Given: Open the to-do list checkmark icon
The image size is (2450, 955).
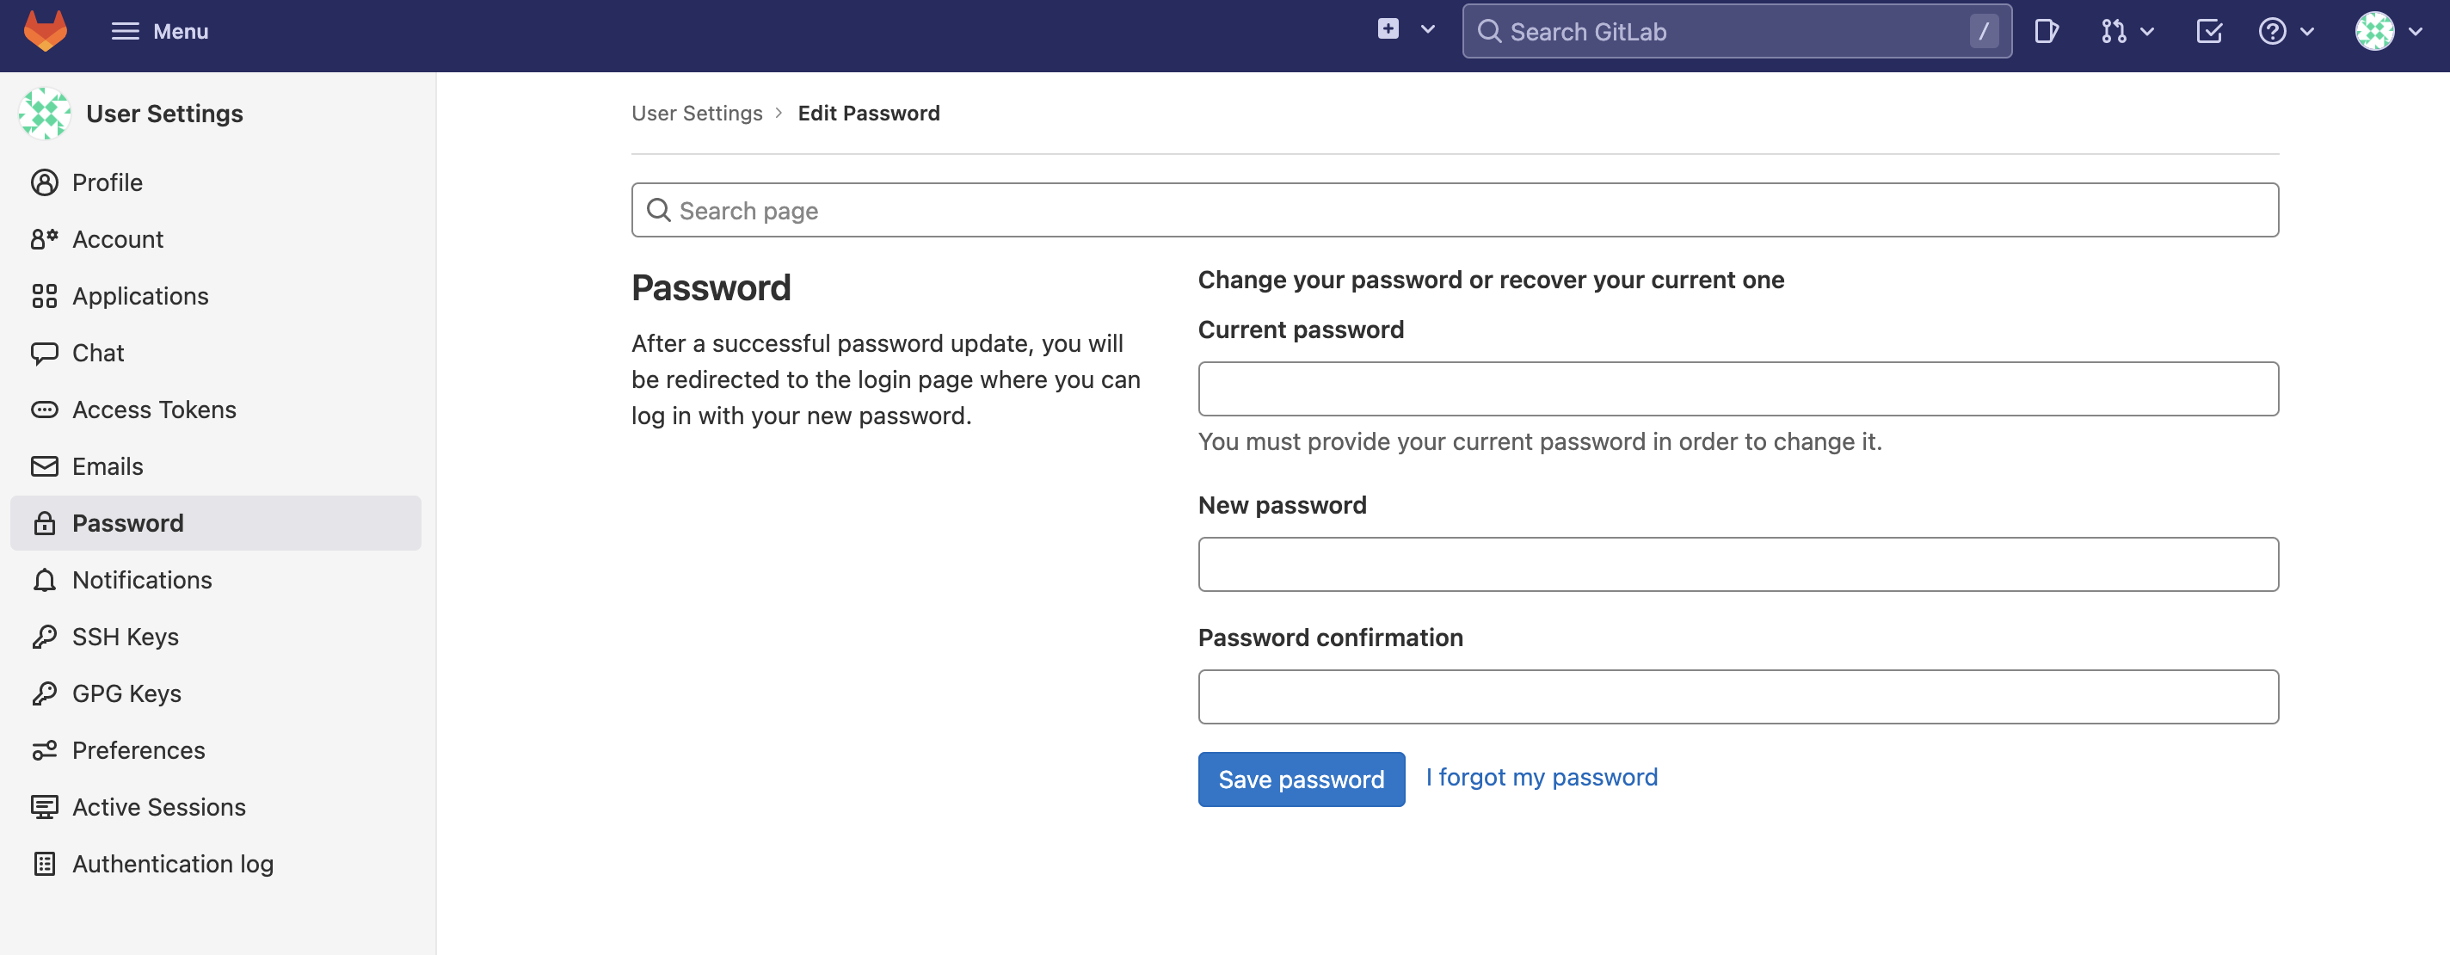Looking at the screenshot, I should click(x=2208, y=31).
